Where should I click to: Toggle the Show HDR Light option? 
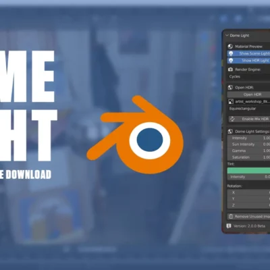point(248,61)
